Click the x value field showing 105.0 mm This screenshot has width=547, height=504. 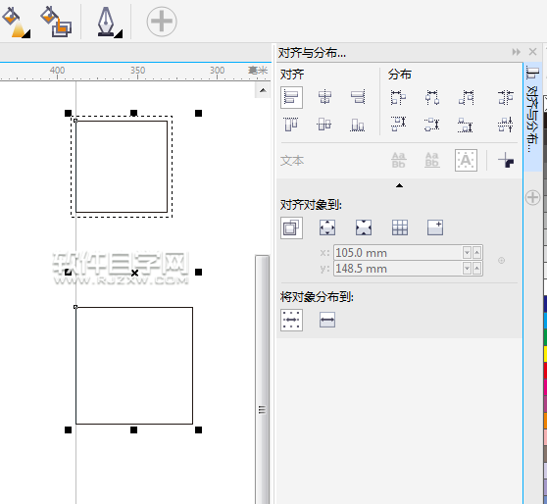click(x=398, y=252)
